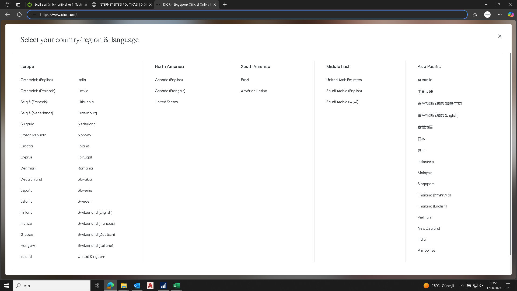Open Edge settings and more menu
Viewport: 517px width, 291px height.
click(500, 15)
